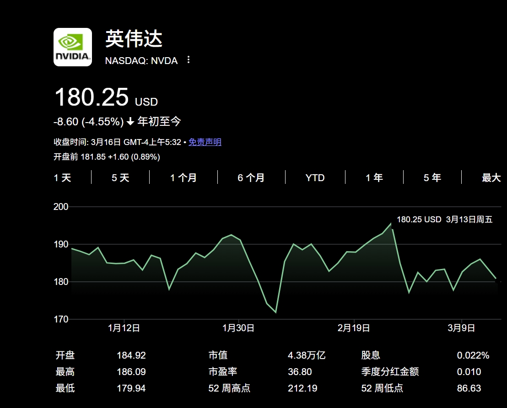This screenshot has width=507, height=408.
Task: Select the 最大 time range
Action: pyautogui.click(x=491, y=178)
